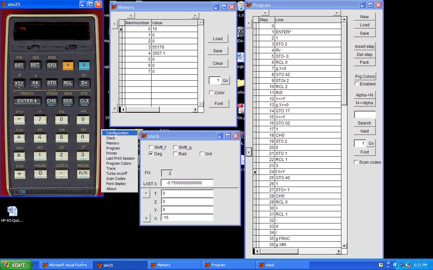The height and width of the screenshot is (270, 433).
Task: Click the multiply key on calculator
Action: [x=19, y=156]
